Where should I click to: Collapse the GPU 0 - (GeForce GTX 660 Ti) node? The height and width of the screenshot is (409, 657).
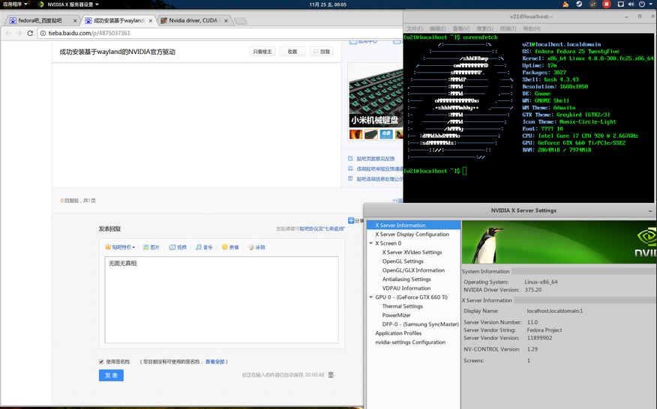370,297
